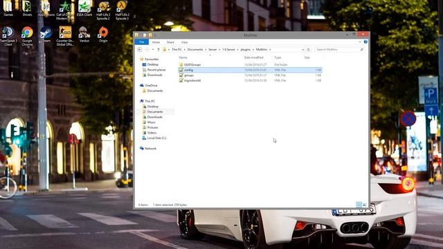Screen dimensions: 443x249
Task: Sort files by the Size column
Action: (x=307, y=57)
